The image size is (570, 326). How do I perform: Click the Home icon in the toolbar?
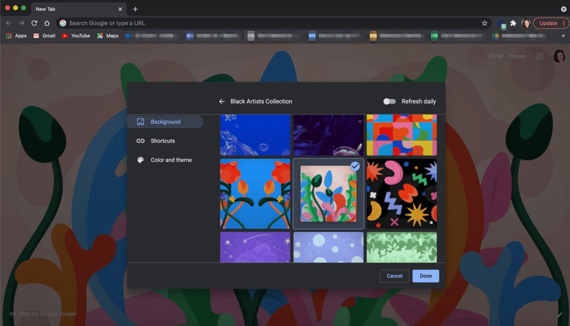(47, 23)
